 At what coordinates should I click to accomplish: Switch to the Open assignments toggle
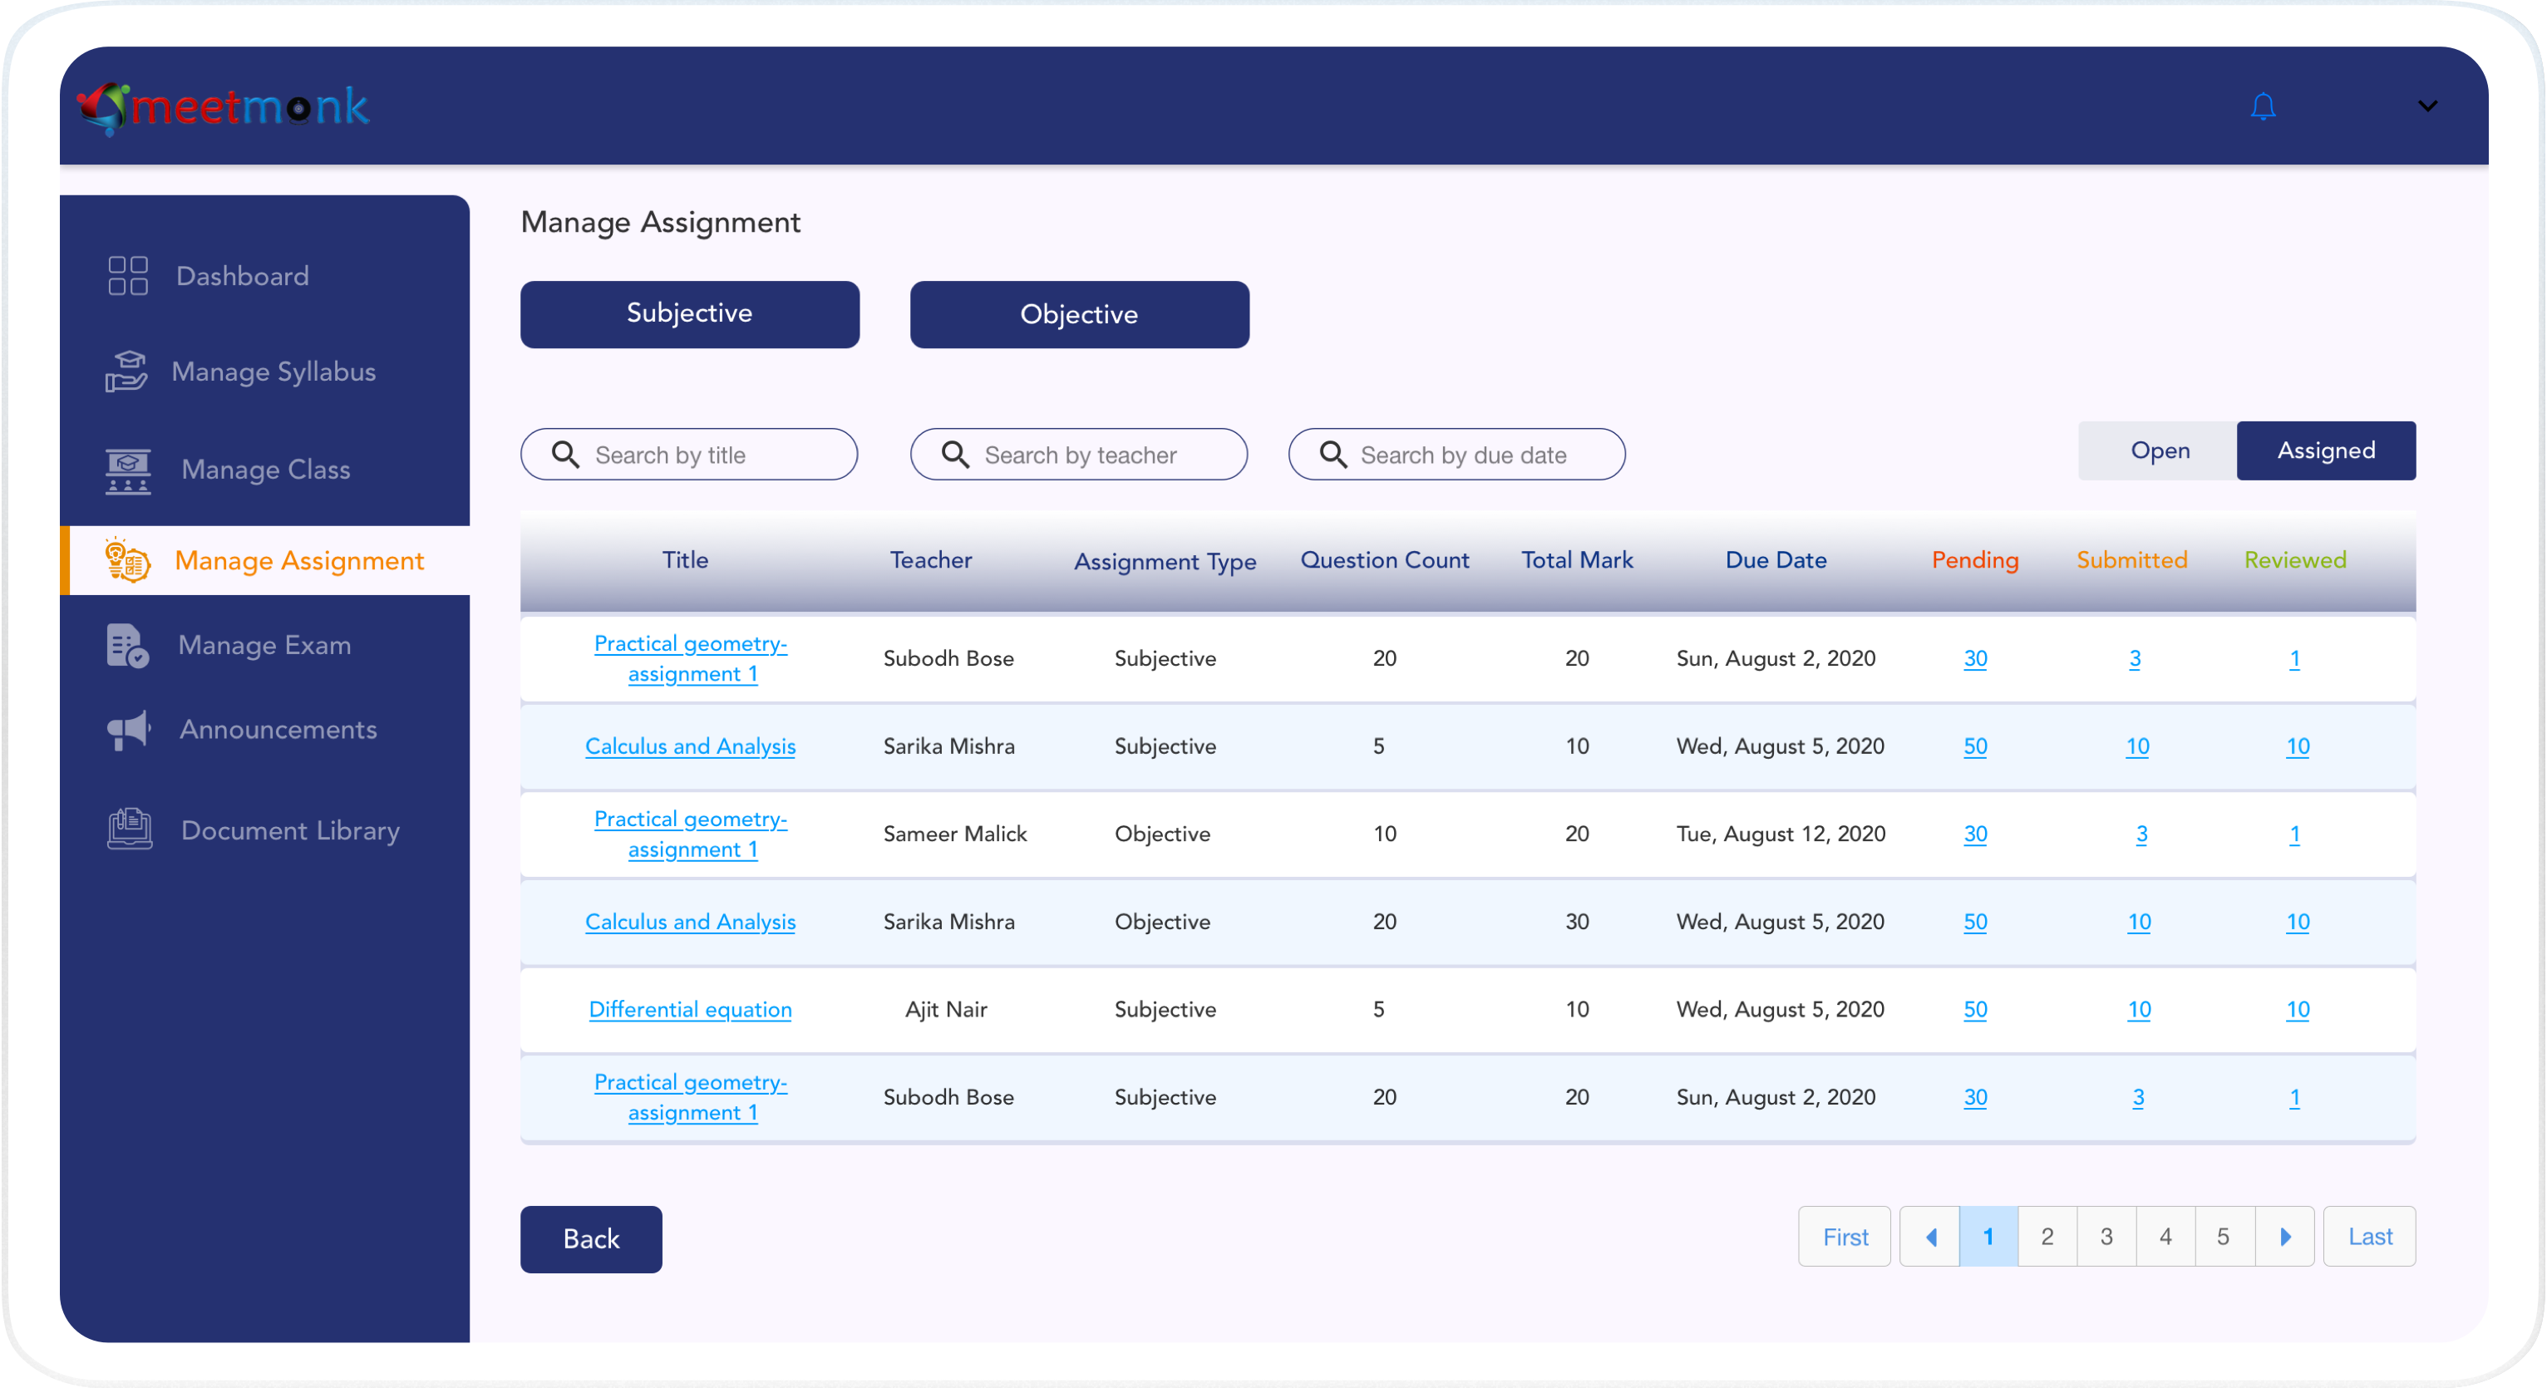(x=2159, y=450)
